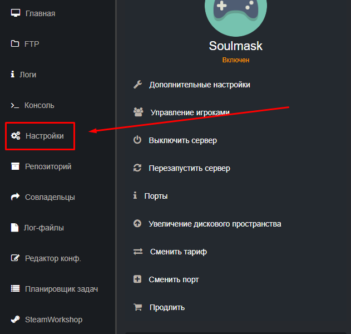The height and width of the screenshot is (334, 351).
Task: Click the wrench icon for additional settings
Action: 138,85
